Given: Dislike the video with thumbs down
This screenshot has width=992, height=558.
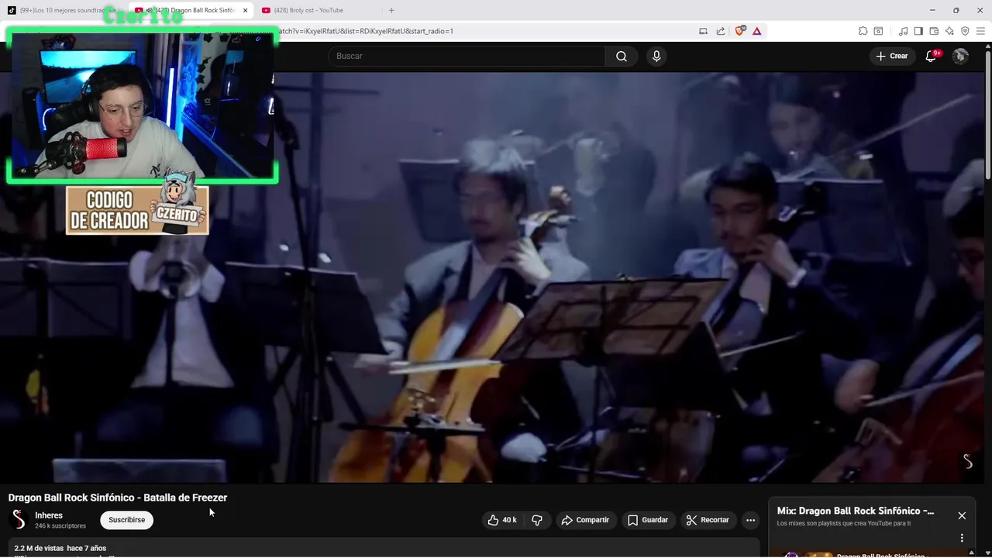Looking at the screenshot, I should 537,520.
